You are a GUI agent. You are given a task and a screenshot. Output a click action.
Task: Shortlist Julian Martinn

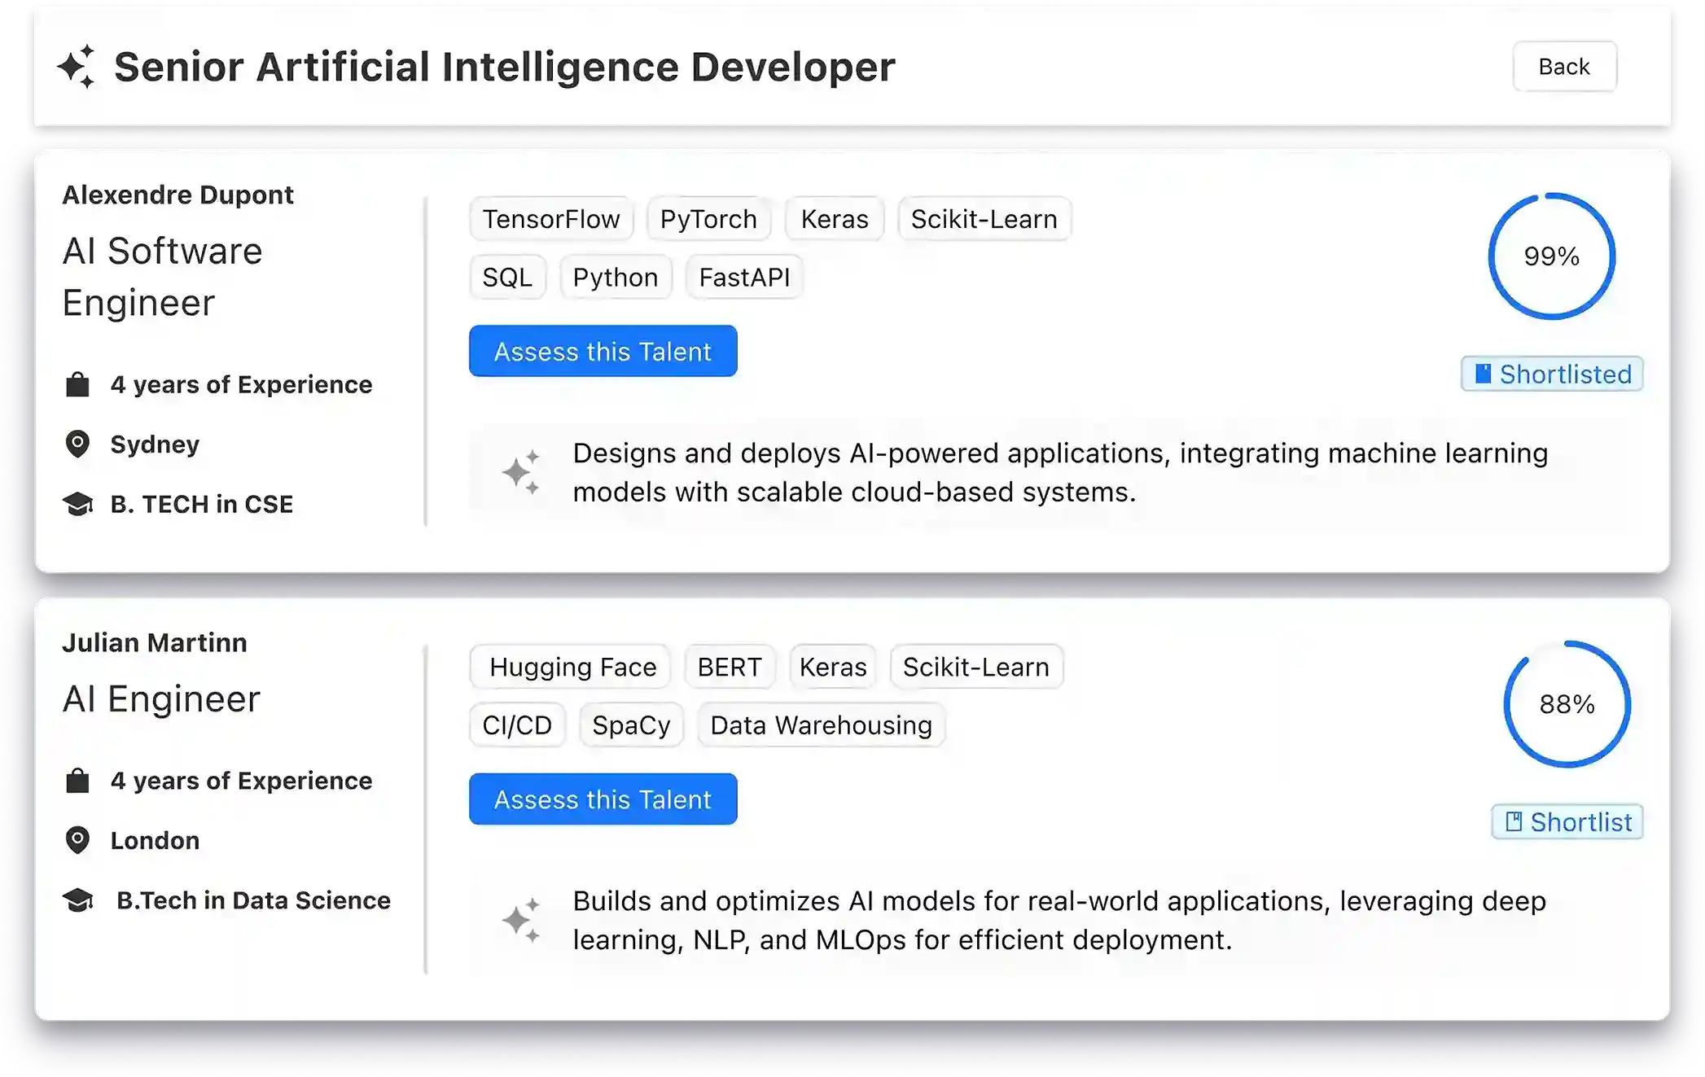click(1567, 821)
